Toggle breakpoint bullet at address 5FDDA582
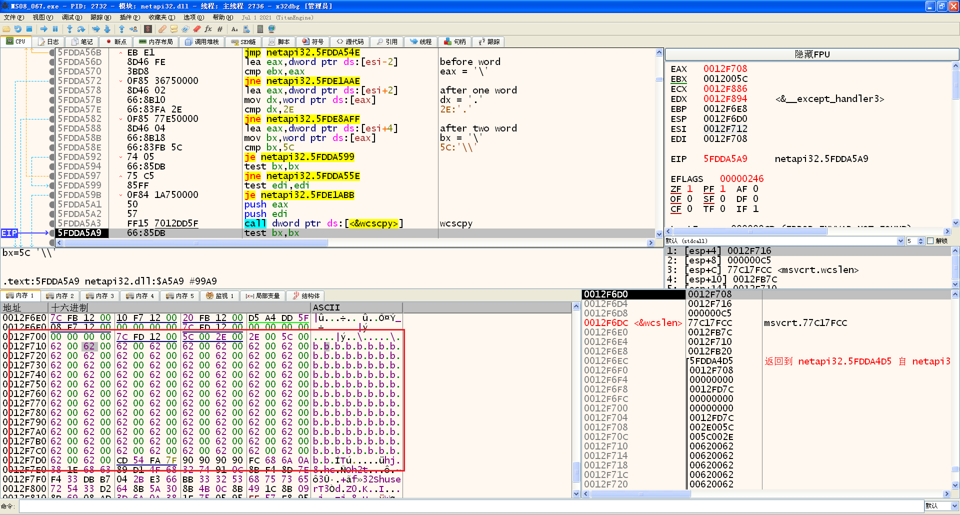Viewport: 960px width, 515px height. 52,119
